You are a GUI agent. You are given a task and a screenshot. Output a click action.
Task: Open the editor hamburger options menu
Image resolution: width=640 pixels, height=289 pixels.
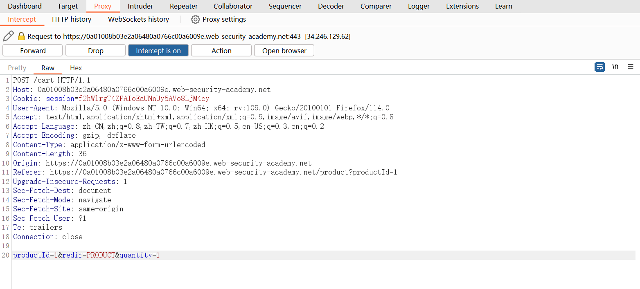(x=631, y=67)
